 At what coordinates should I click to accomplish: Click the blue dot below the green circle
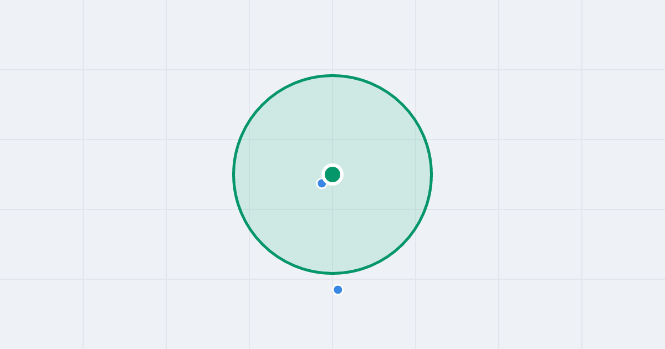click(x=338, y=290)
